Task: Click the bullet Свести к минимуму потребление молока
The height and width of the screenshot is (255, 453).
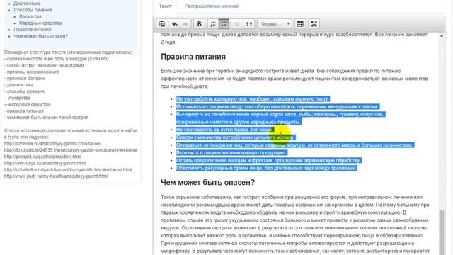Action: tap(236, 137)
